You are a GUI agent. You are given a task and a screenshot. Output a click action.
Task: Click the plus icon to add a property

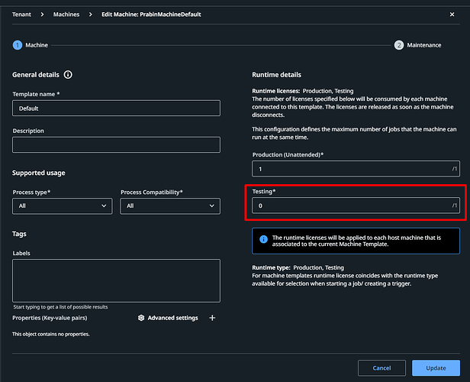click(x=212, y=318)
